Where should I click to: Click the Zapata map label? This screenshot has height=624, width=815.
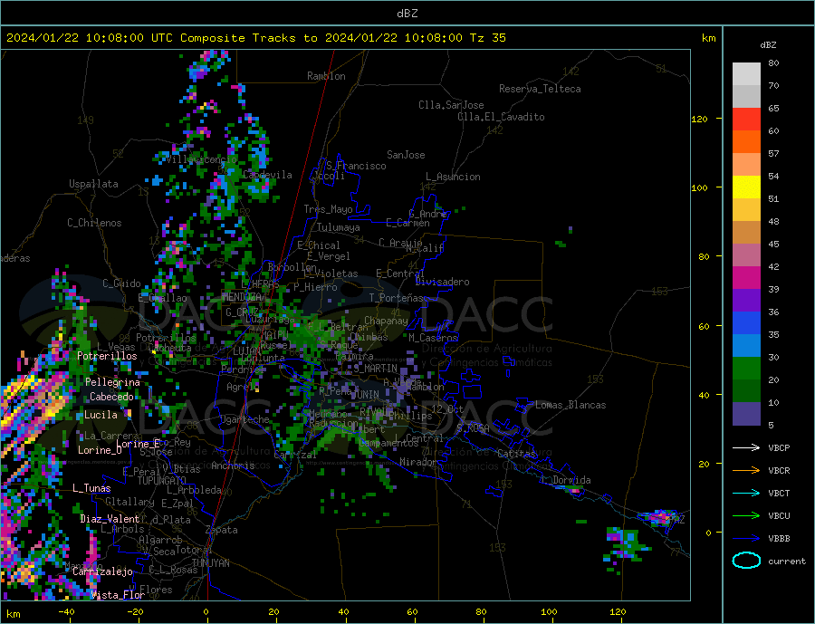tap(222, 530)
